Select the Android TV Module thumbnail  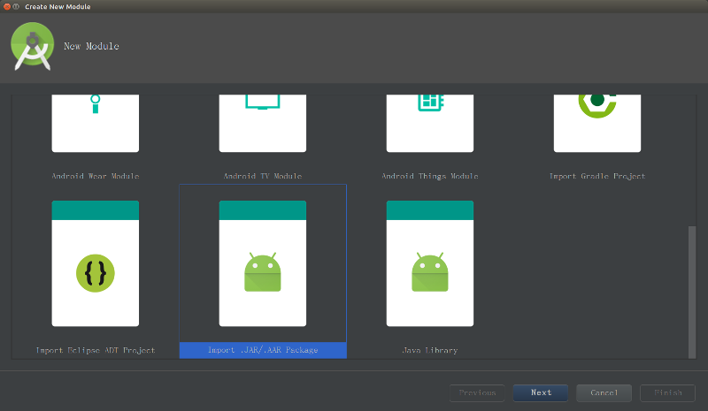click(x=263, y=123)
